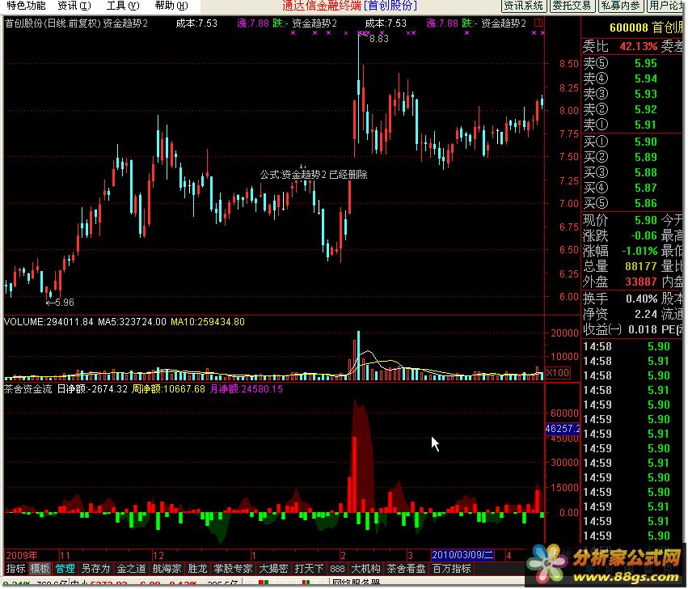Select the 买③ 5.88 bid row

click(633, 172)
